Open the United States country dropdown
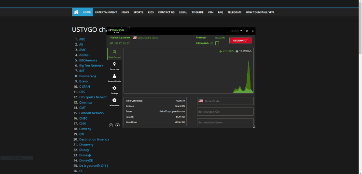Screen dimensions: 362x174 [x=225, y=101]
